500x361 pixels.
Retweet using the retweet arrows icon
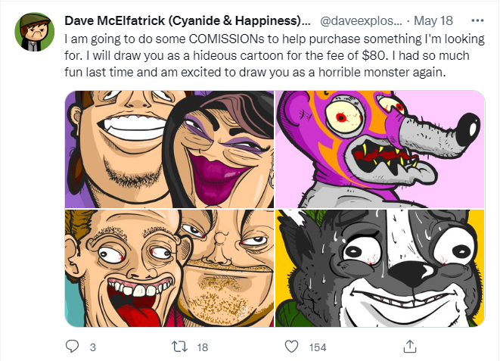tap(179, 346)
